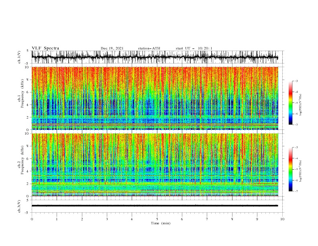Click the 'VLF Spectra' title text
This screenshot has height=246, width=318.
pos(45,48)
